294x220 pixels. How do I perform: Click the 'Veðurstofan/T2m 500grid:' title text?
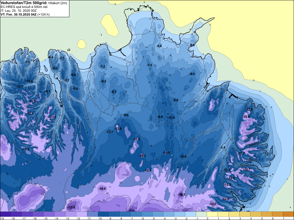(24, 3)
